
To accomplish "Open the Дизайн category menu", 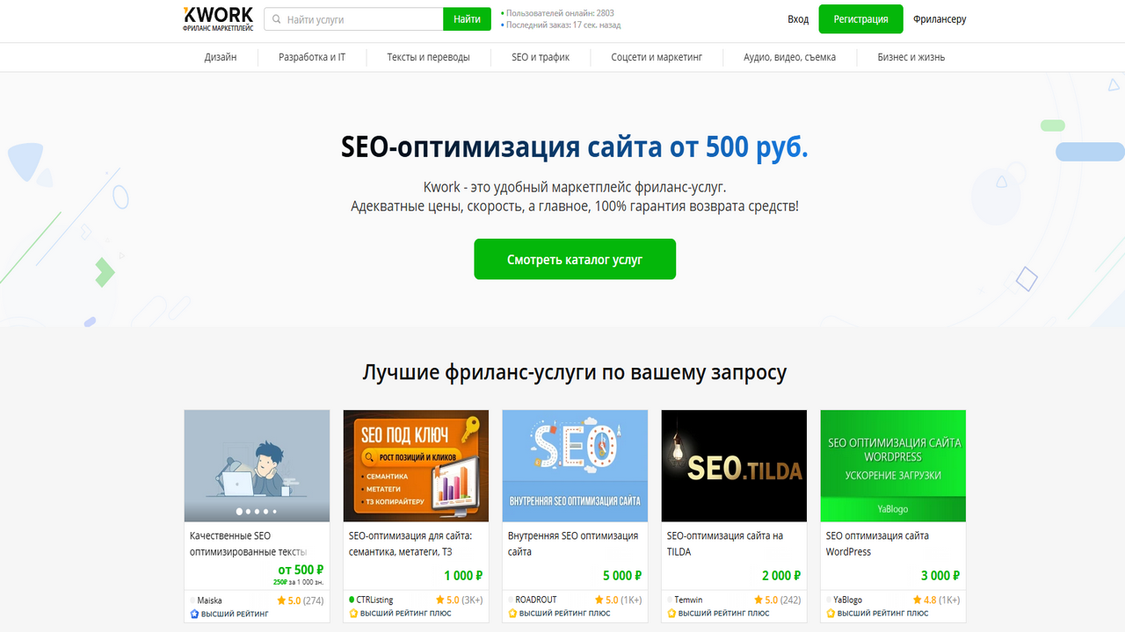I will pos(221,57).
